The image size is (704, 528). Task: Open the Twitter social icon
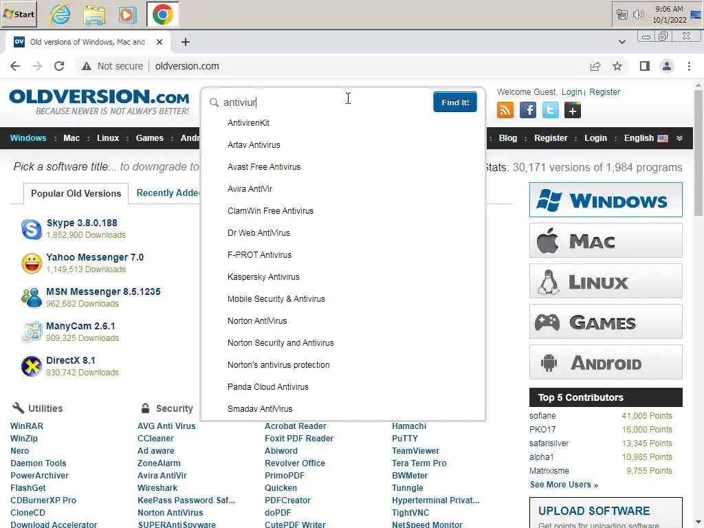click(550, 110)
